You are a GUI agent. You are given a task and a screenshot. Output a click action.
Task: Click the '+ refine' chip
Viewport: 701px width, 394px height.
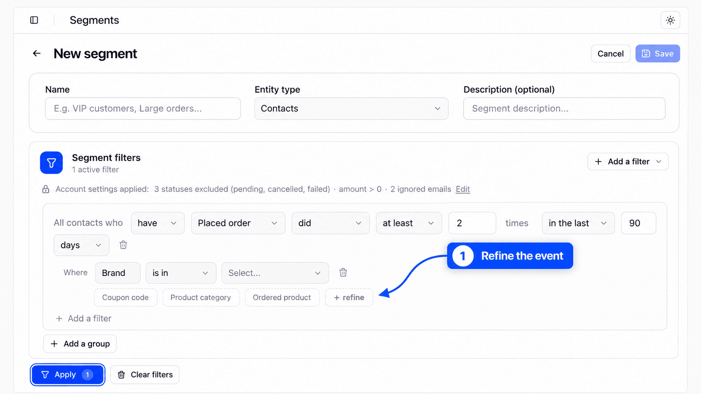pyautogui.click(x=349, y=297)
